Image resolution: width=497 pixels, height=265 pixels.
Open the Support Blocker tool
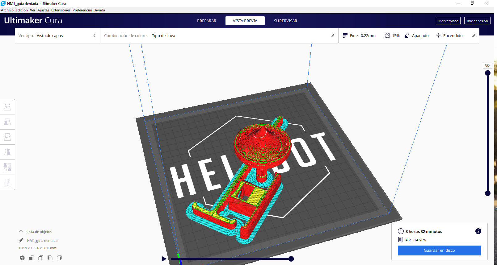tap(7, 182)
